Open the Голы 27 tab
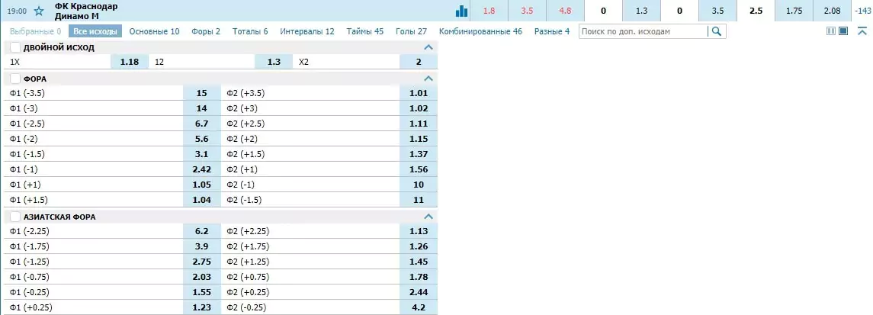This screenshot has width=873, height=315. 412,31
